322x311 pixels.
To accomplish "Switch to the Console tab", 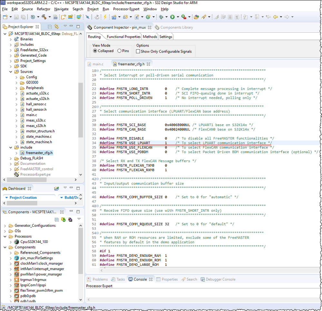I will [141, 279].
